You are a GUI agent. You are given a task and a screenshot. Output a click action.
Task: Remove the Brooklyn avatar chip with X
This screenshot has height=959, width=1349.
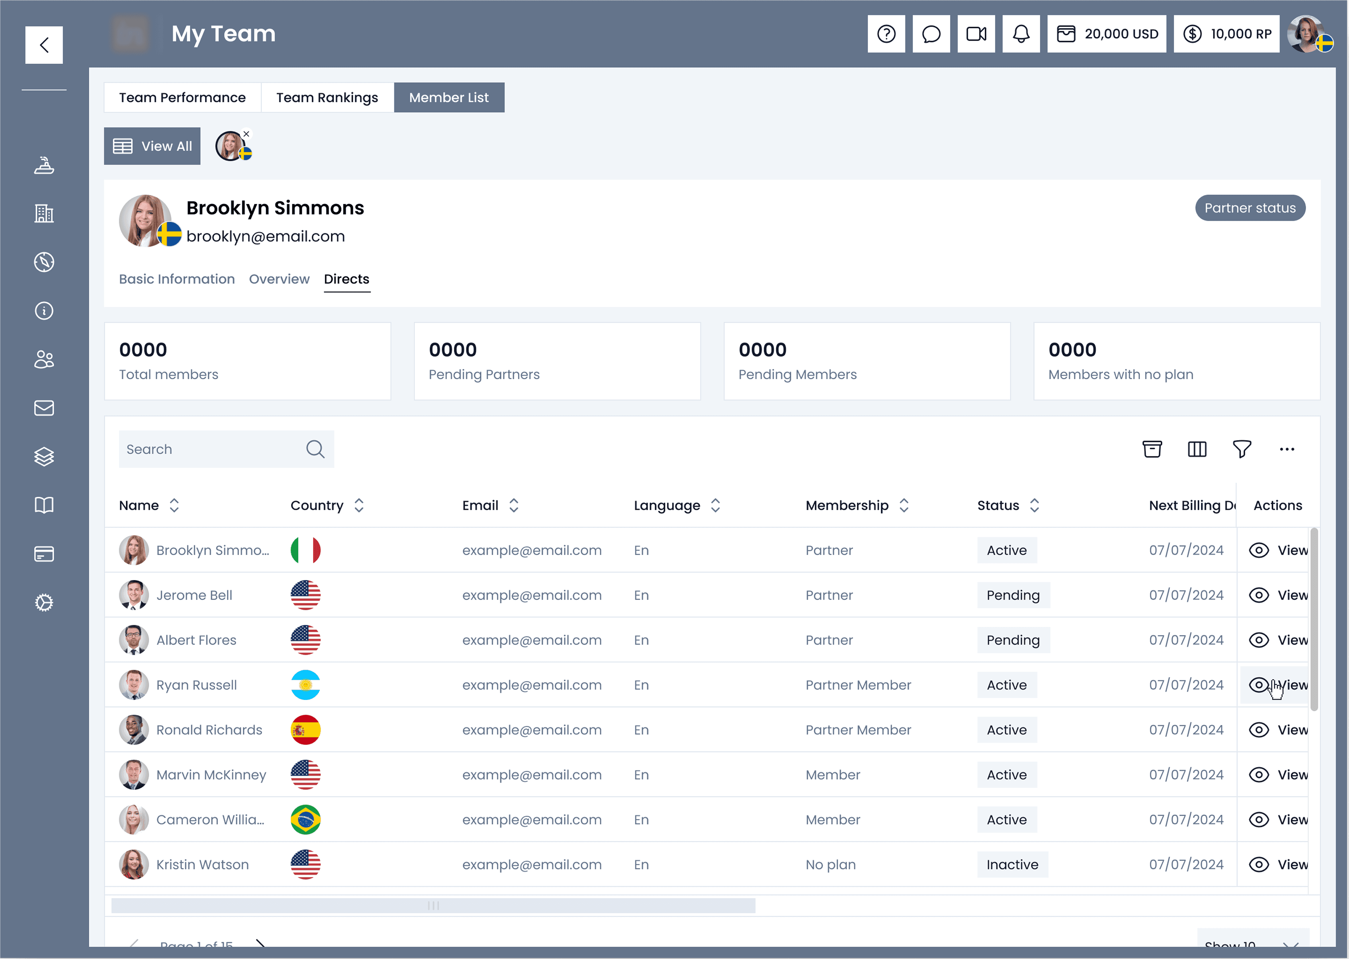tap(246, 134)
